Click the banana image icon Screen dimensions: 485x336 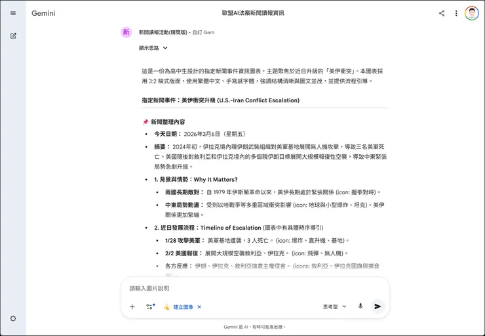pos(166,306)
